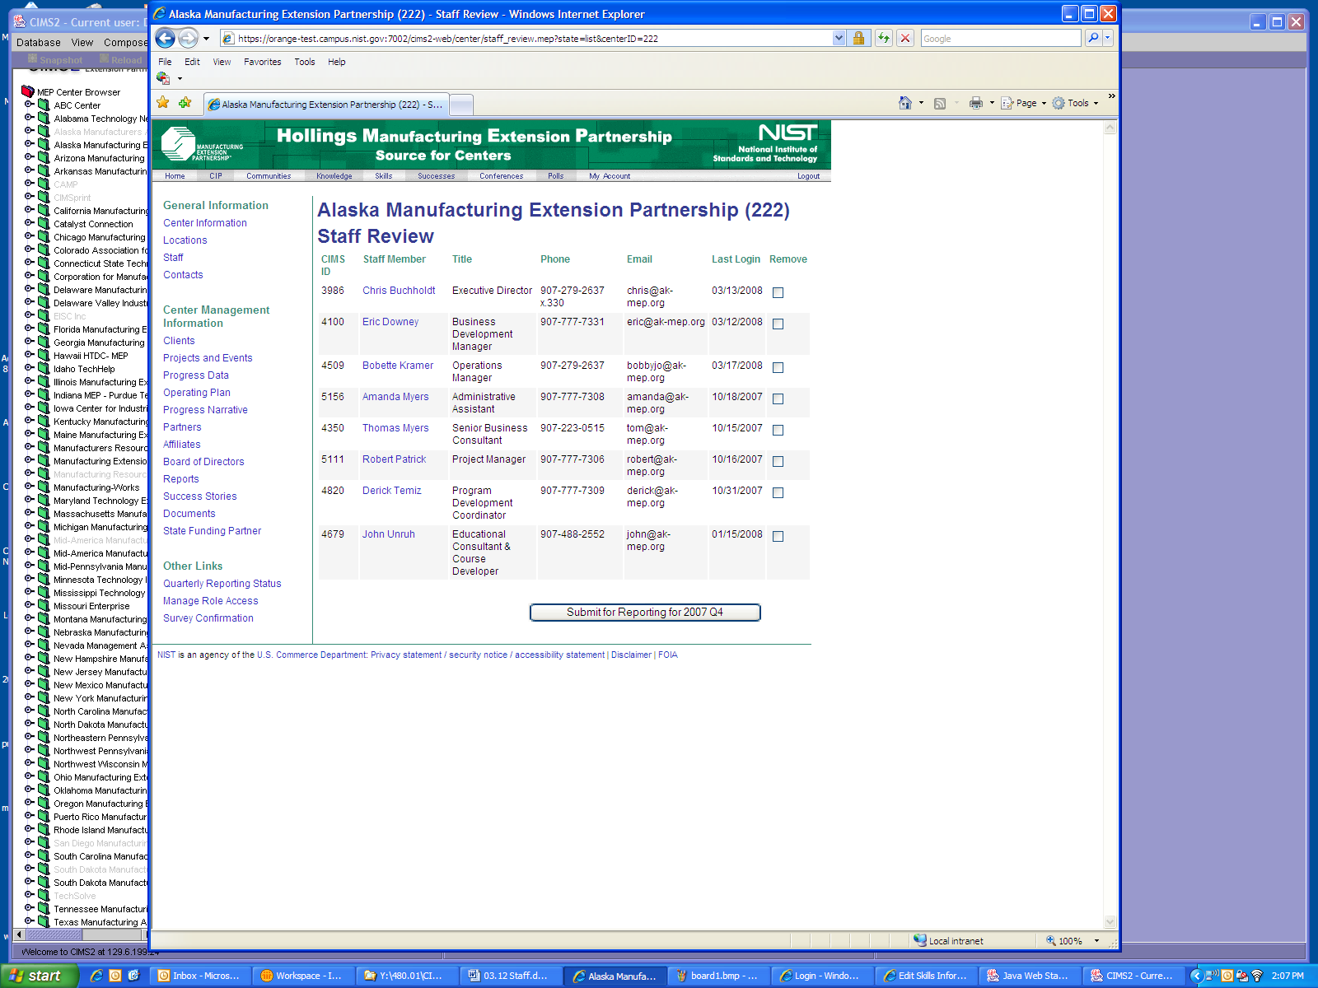This screenshot has height=988, width=1318.
Task: Refresh the page using the green arrows icon
Action: click(x=884, y=38)
